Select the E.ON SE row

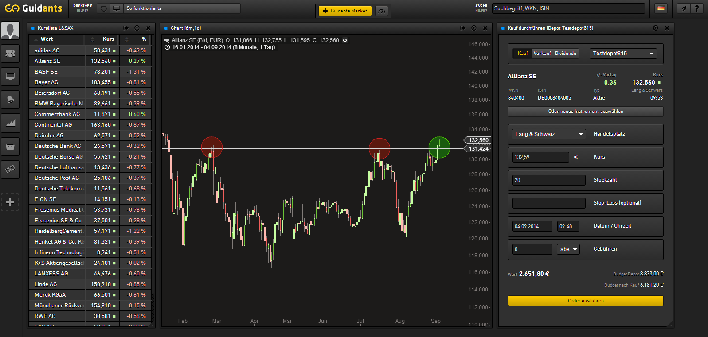tap(90, 199)
